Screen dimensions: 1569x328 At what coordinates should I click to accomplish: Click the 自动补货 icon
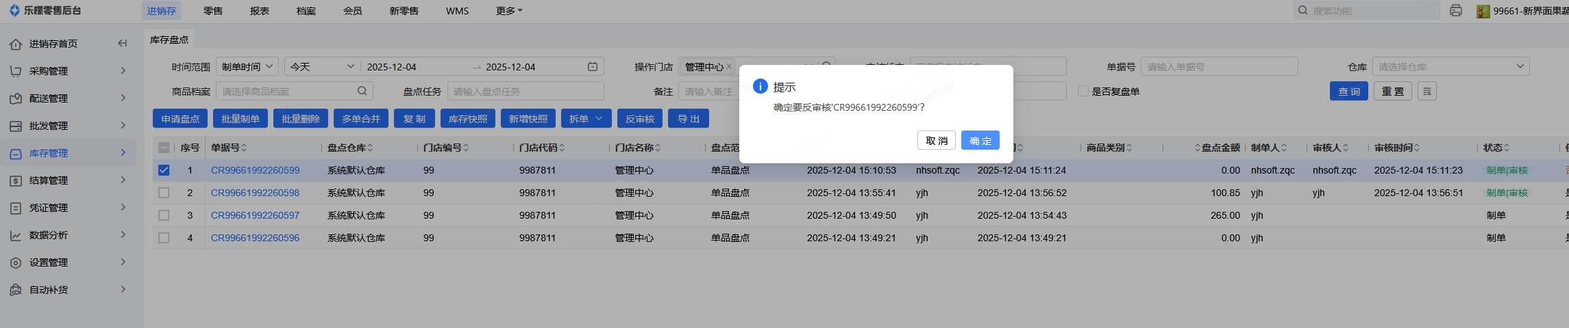coord(16,290)
